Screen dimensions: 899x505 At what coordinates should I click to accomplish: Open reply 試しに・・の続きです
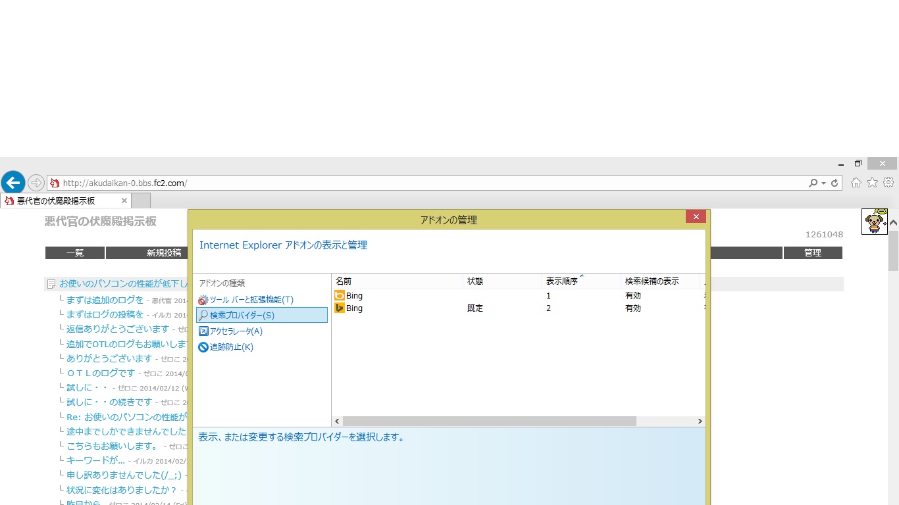(109, 402)
